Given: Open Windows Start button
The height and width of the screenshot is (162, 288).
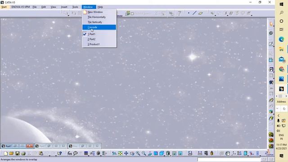Looking at the screenshot, I should (281, 4).
